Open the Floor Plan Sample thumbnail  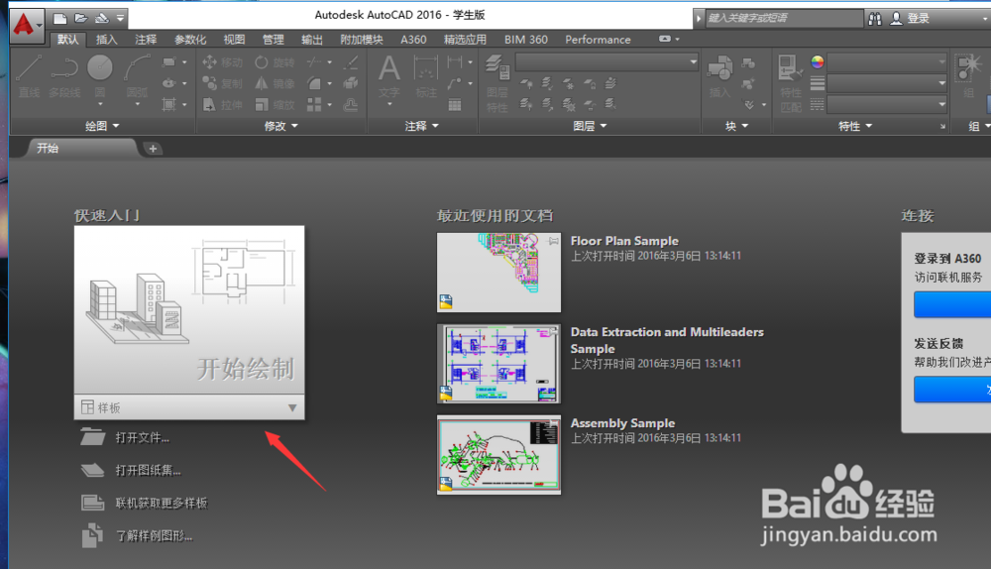[498, 273]
